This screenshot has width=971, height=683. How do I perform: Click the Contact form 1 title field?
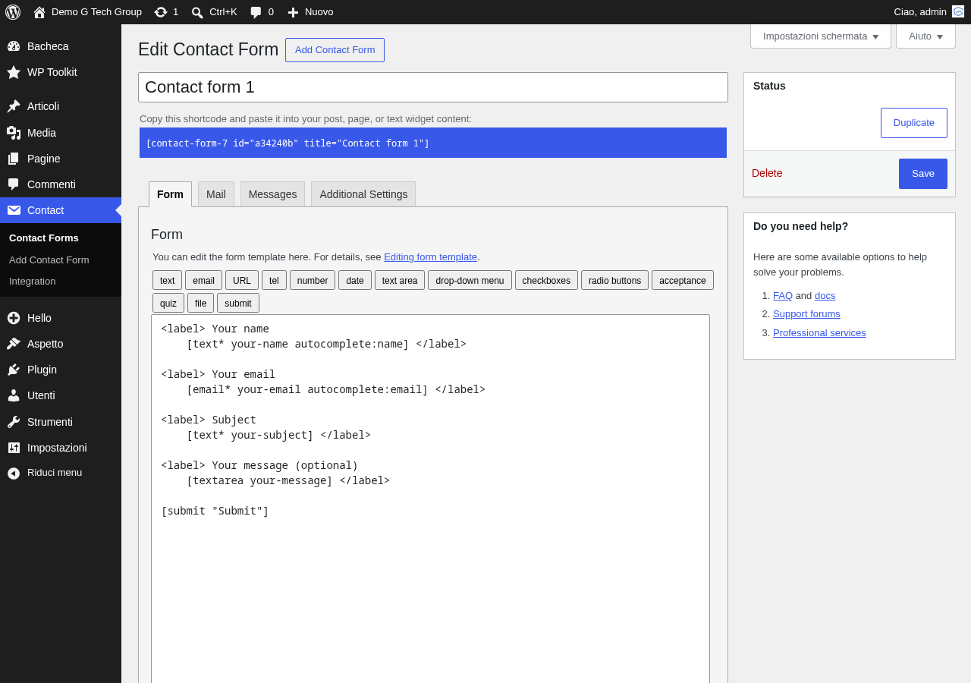click(433, 87)
